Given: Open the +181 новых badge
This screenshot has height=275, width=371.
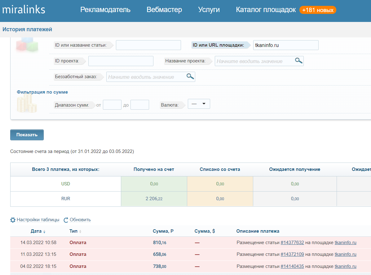Looking at the screenshot, I should (318, 10).
